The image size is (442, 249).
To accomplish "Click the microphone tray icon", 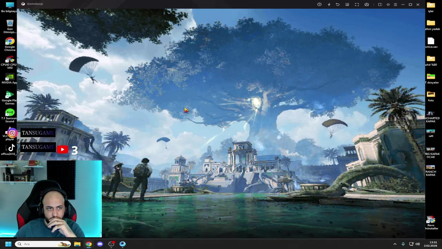I will pyautogui.click(x=403, y=244).
